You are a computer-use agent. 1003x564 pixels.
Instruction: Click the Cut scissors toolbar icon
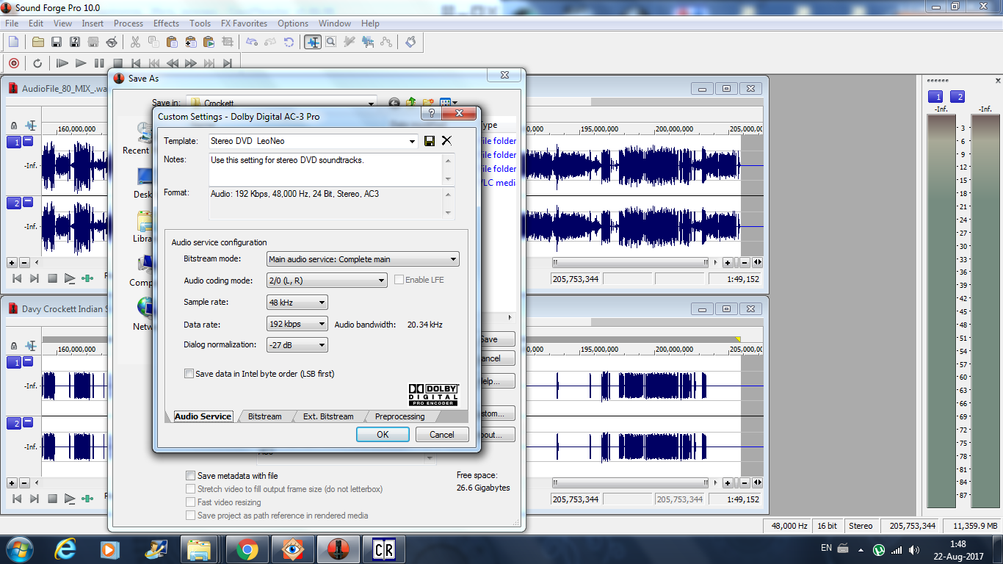(x=137, y=42)
